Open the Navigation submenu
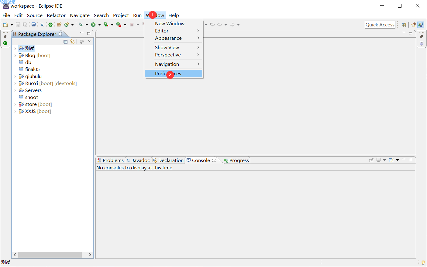 (173, 64)
